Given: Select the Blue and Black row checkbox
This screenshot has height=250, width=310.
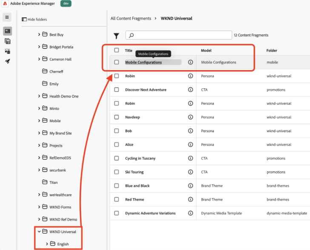Looking at the screenshot, I should pyautogui.click(x=117, y=186).
